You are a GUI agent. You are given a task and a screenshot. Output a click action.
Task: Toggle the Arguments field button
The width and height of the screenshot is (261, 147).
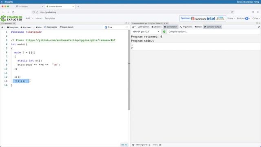186,27
